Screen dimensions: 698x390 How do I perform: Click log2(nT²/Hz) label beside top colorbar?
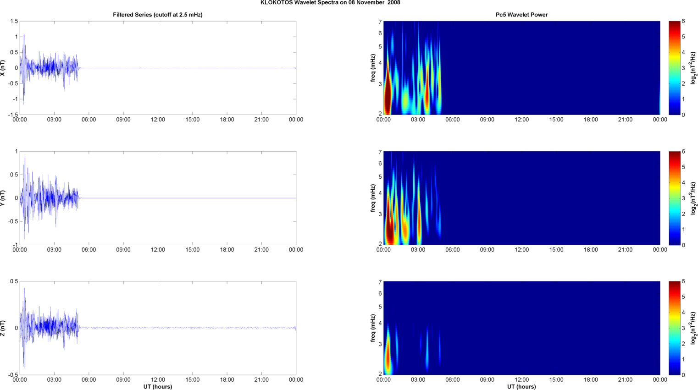point(694,68)
